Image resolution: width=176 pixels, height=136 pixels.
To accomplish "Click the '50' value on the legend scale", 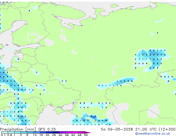I will pos(86,135).
